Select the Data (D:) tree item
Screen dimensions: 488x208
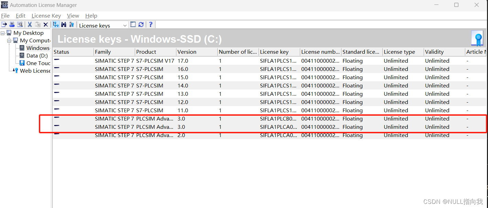pos(37,55)
